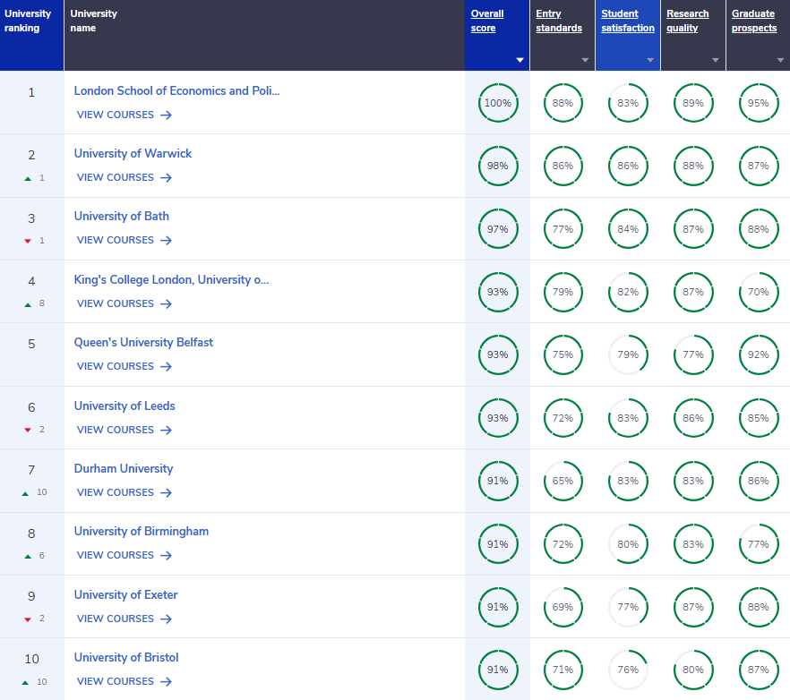Click Queen's Belfast 92% graduate prospects circle
Viewport: 790px width, 700px height.
[x=759, y=354]
